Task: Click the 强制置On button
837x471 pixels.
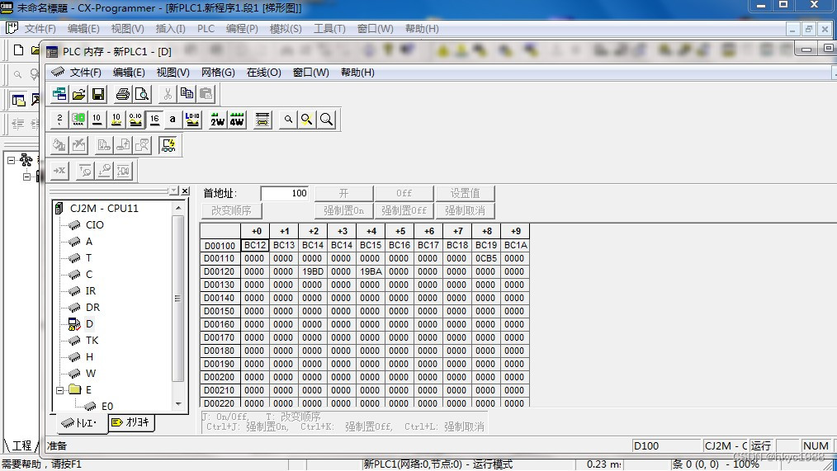Action: pos(343,210)
